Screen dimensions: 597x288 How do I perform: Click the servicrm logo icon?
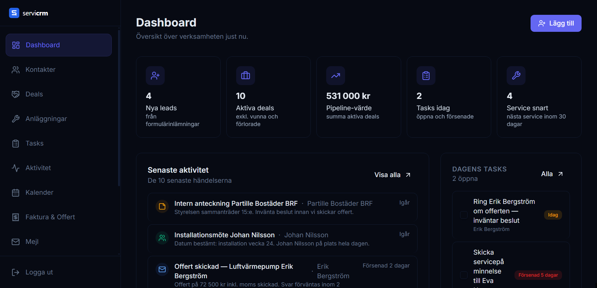[x=14, y=13]
